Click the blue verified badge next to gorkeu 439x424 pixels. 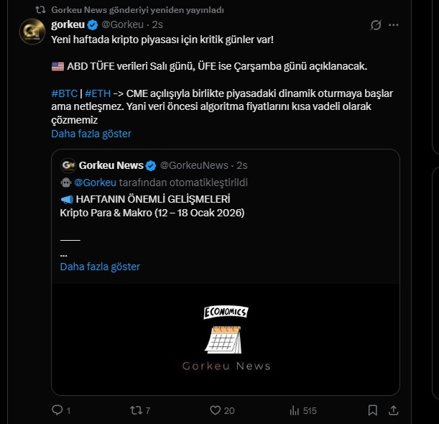point(92,25)
